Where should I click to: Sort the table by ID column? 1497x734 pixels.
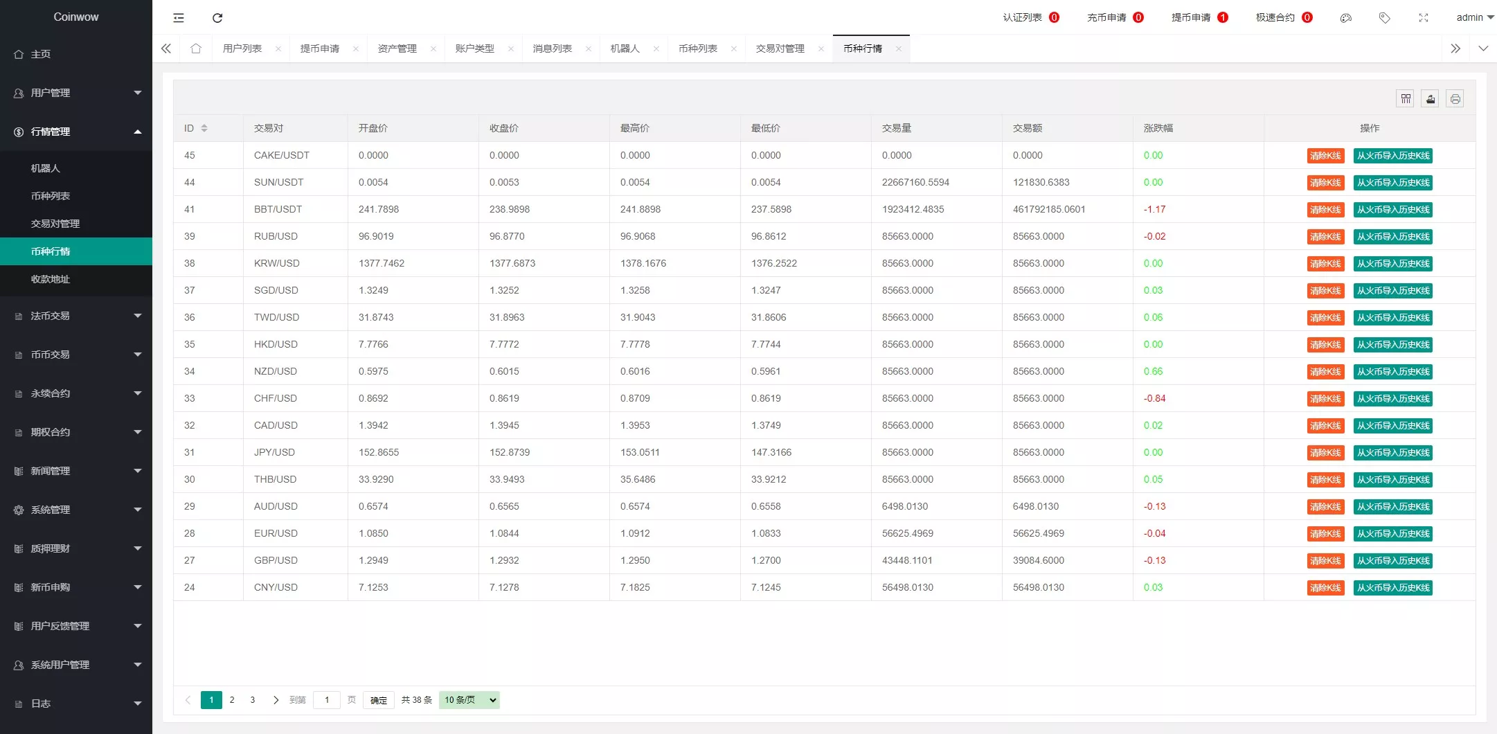pos(204,128)
